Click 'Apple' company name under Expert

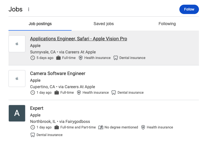coord(35,115)
